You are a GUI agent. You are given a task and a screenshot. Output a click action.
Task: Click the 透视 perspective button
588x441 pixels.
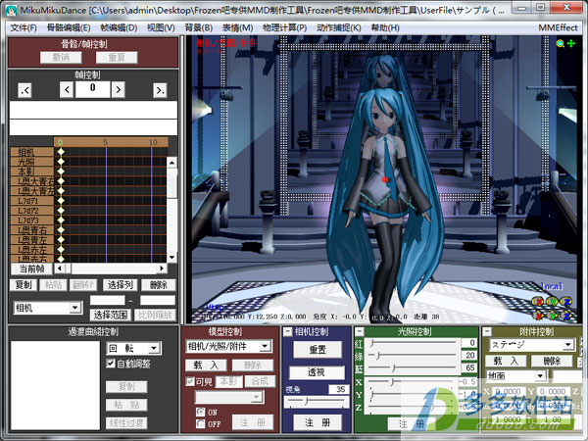click(317, 372)
